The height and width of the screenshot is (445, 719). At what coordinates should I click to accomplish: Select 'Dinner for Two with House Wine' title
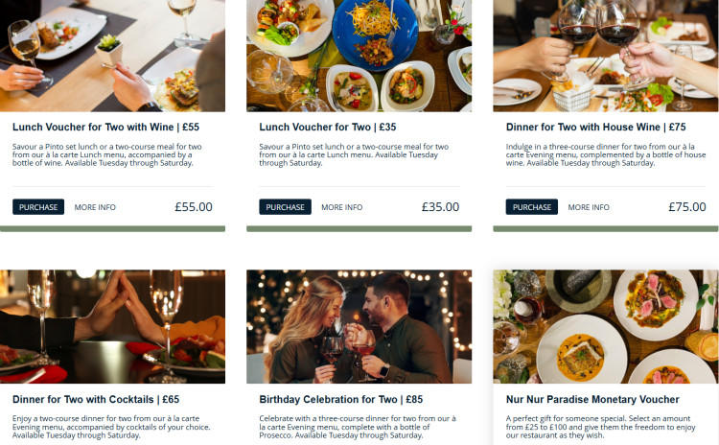(595, 128)
